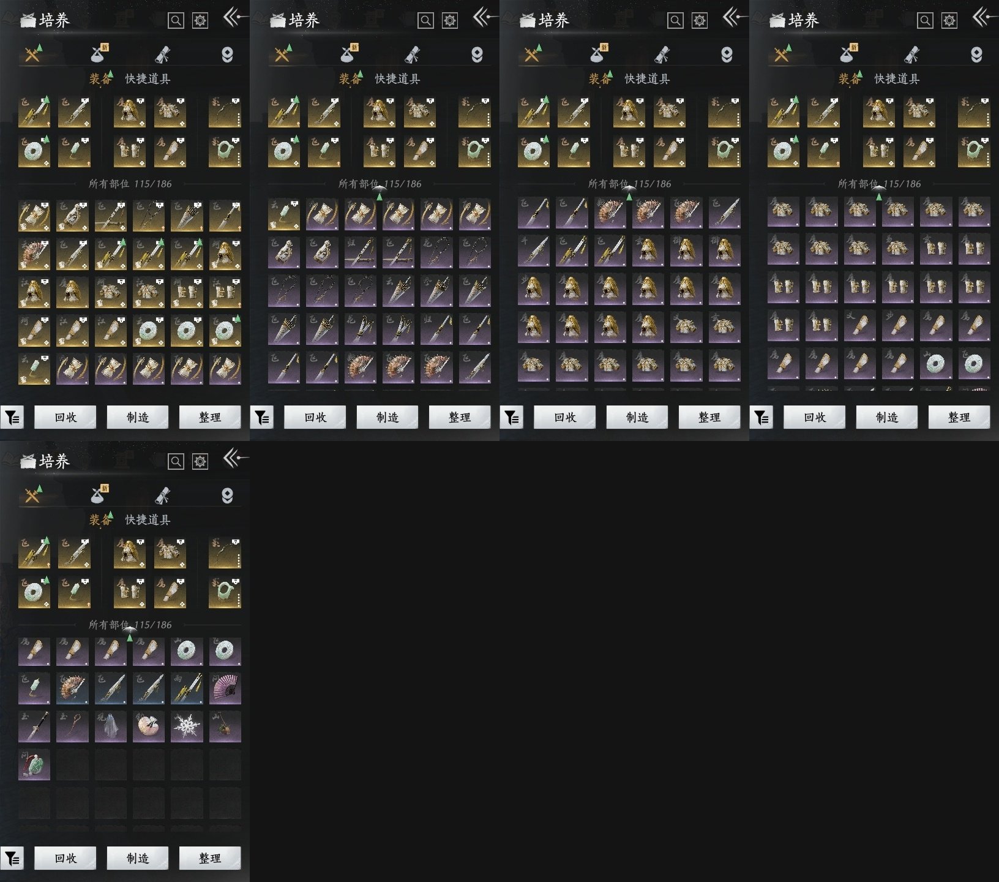Open bag icon with 新 badge, third panel
This screenshot has height=882, width=999.
click(x=598, y=54)
